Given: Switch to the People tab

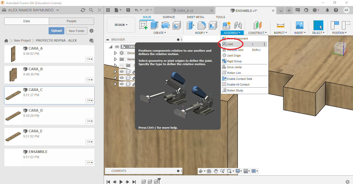Looking at the screenshot, I should click(x=71, y=21).
